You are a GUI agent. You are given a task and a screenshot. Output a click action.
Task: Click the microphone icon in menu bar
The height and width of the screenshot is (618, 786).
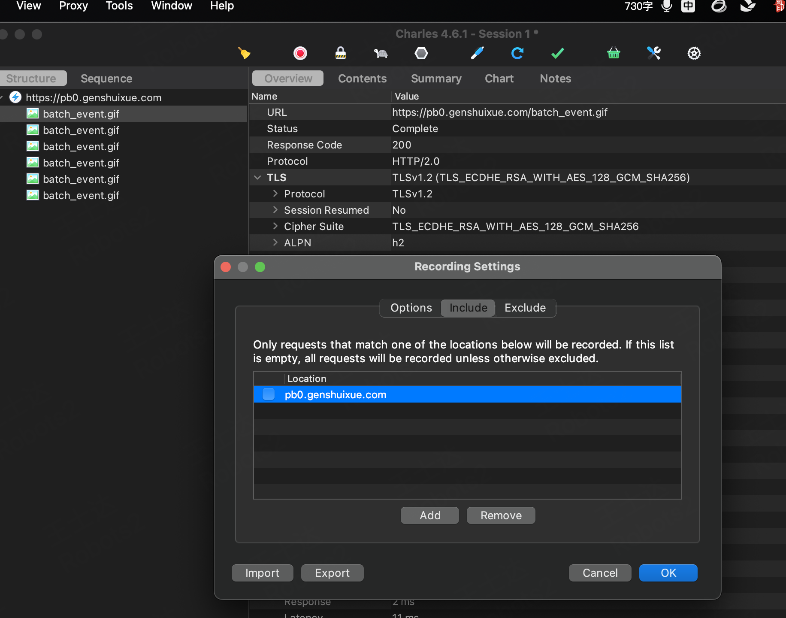click(x=667, y=6)
